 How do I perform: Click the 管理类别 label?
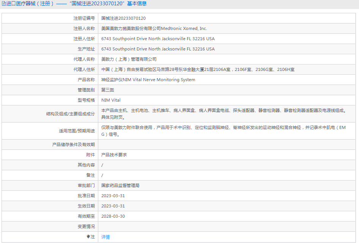pos(86,90)
